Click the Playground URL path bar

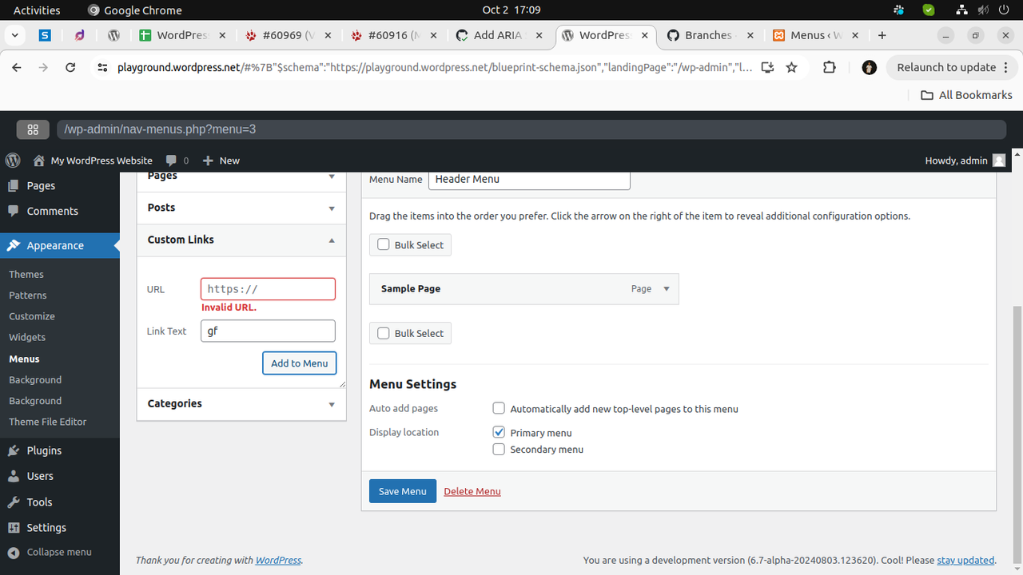(531, 129)
